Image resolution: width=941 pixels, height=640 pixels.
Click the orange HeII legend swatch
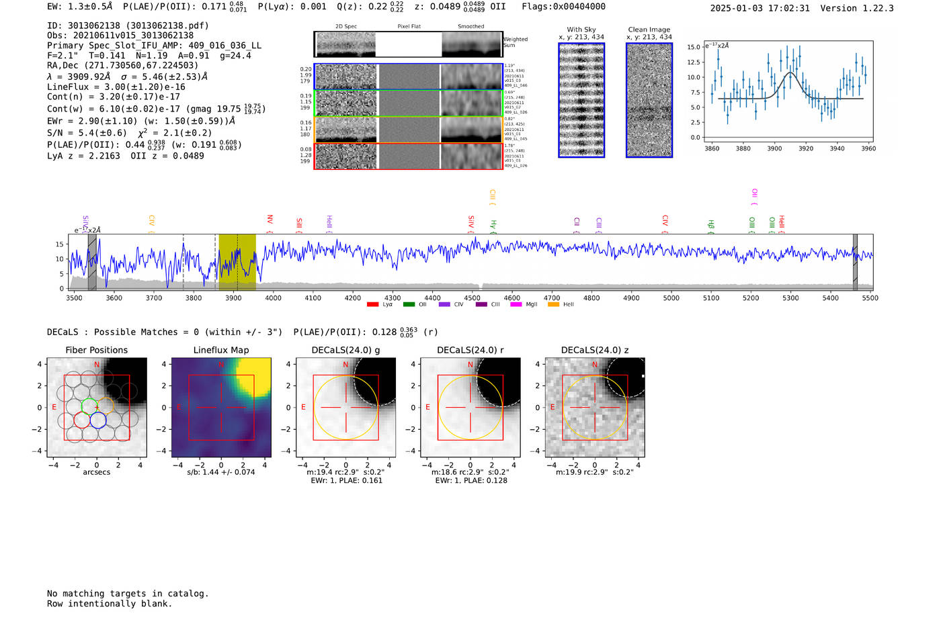pyautogui.click(x=553, y=305)
